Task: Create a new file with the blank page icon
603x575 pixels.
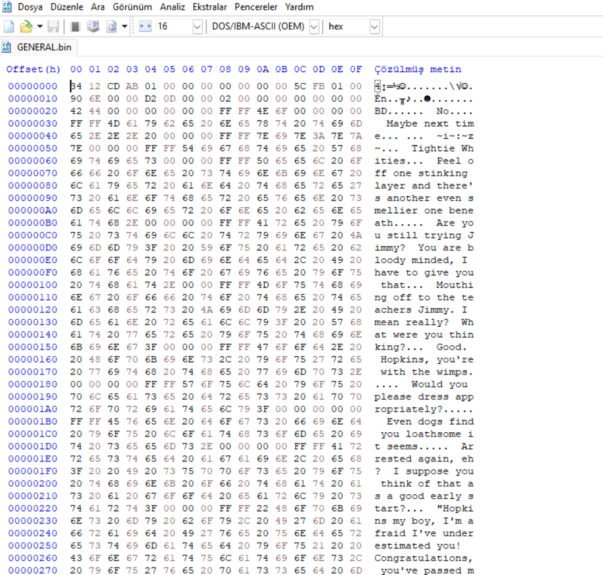Action: pos(9,27)
